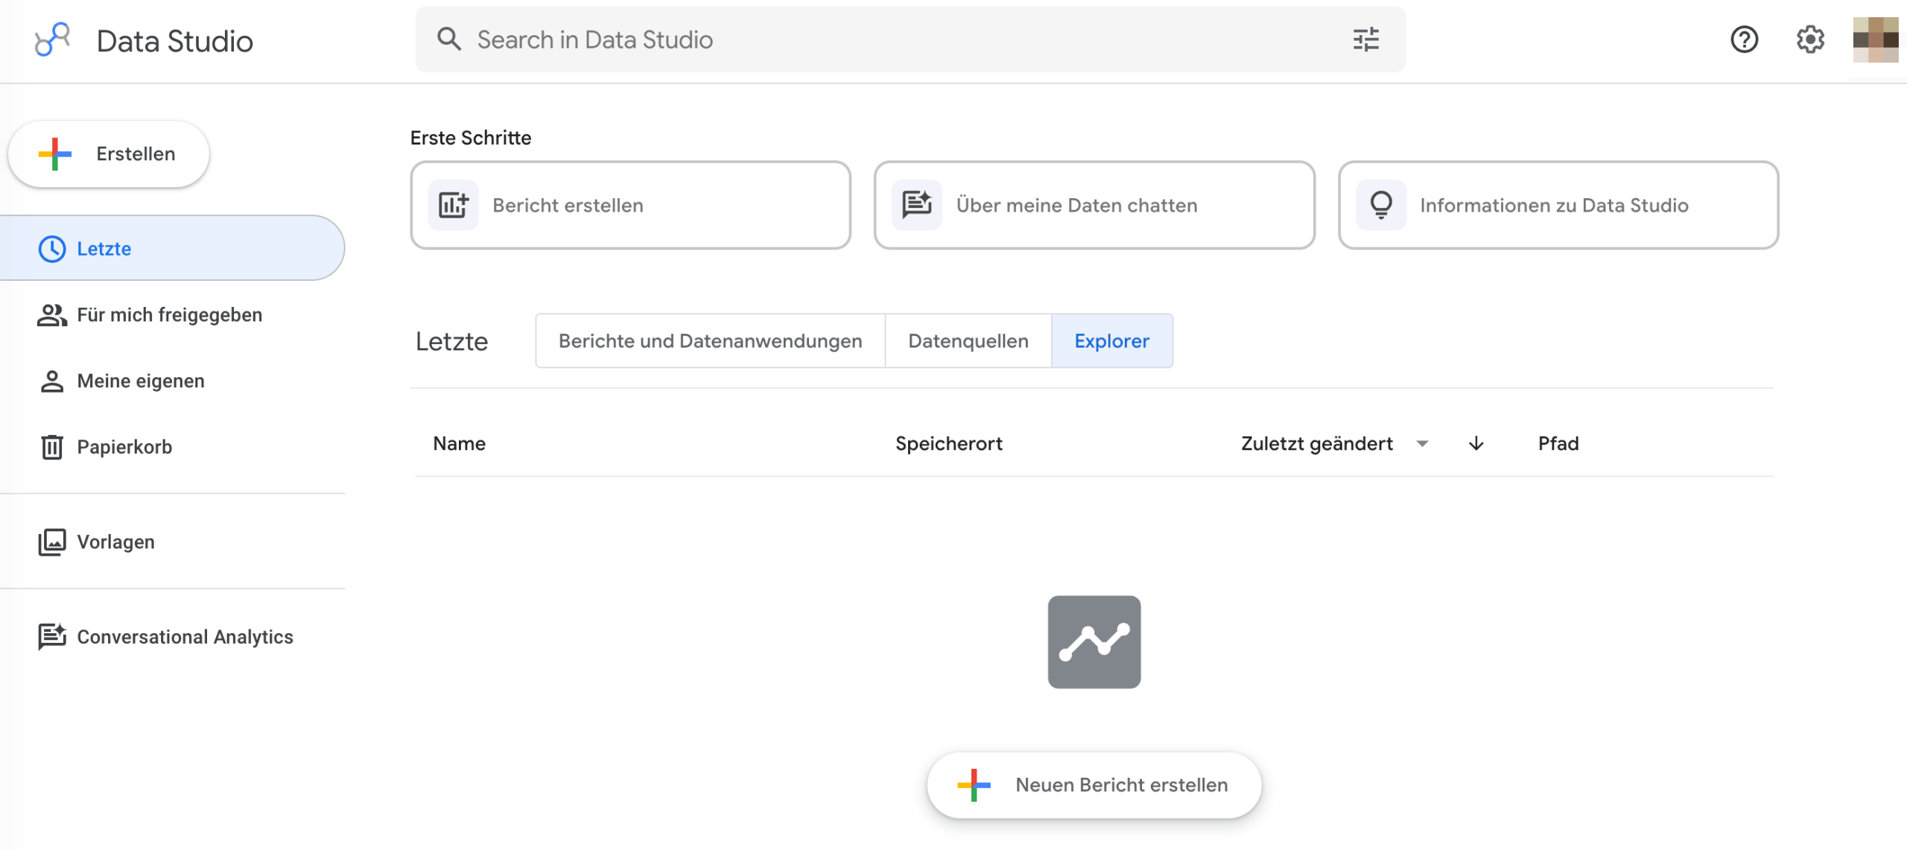
Task: Click the Vorlagen gallery icon
Action: [51, 542]
